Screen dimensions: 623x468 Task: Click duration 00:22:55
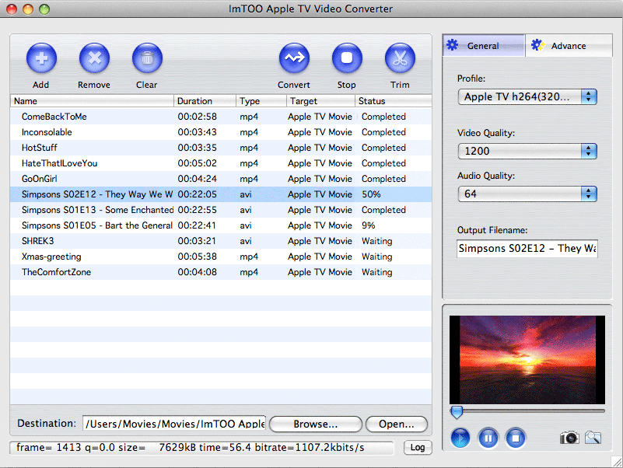(197, 210)
